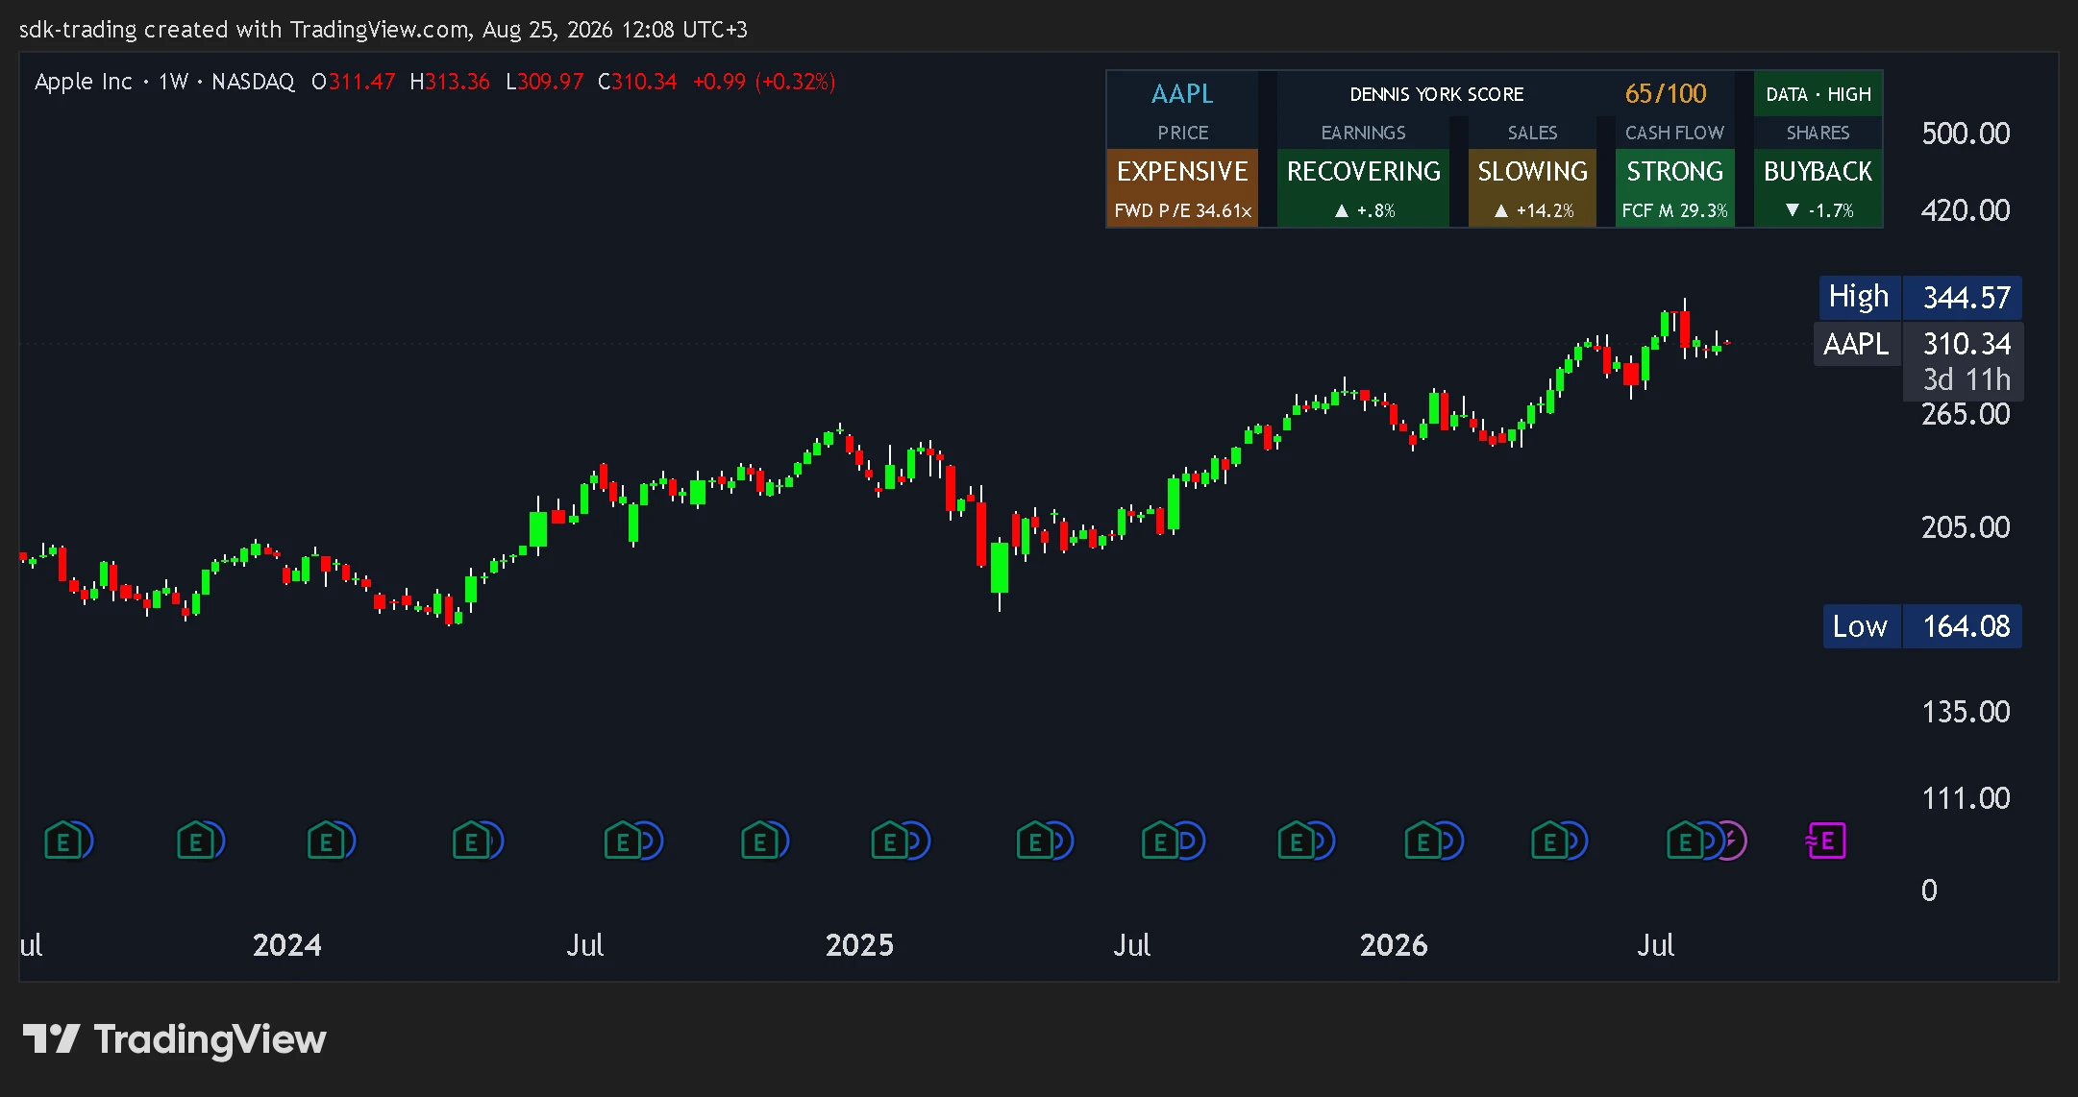
Task: Click the SHARES column header
Action: coord(1818,133)
